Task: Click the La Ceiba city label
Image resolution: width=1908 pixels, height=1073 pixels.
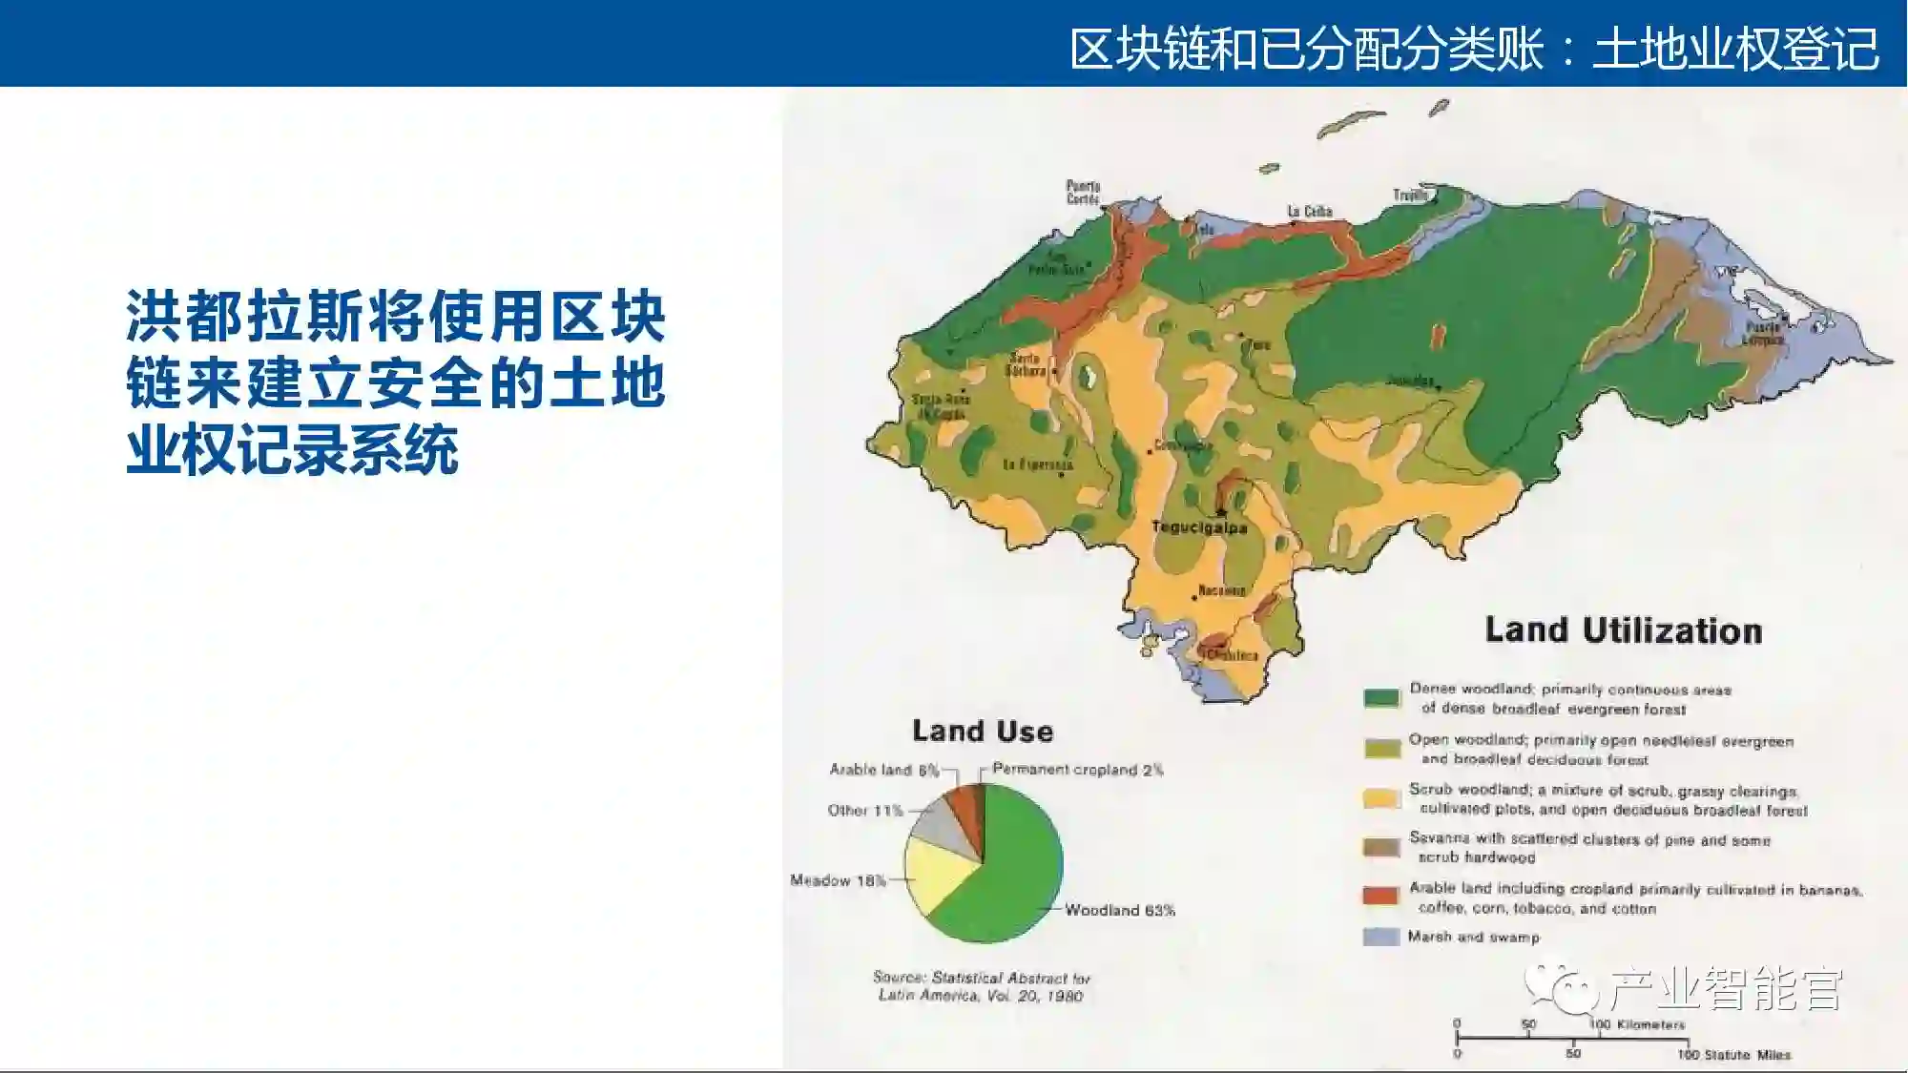Action: tap(1309, 212)
